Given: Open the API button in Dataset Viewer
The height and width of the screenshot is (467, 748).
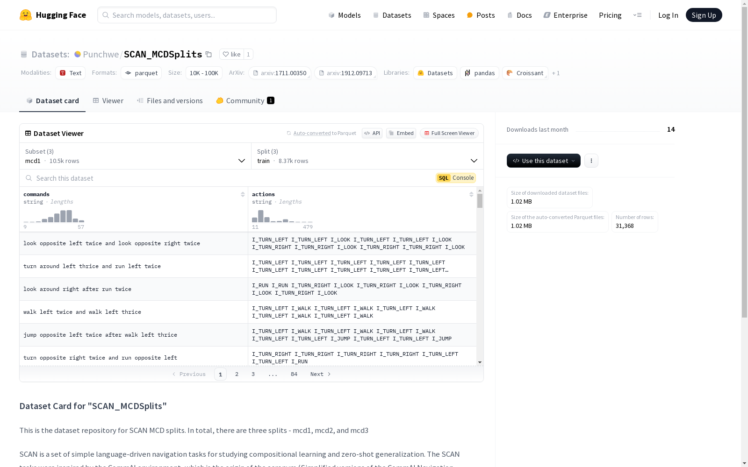Looking at the screenshot, I should coord(372,133).
